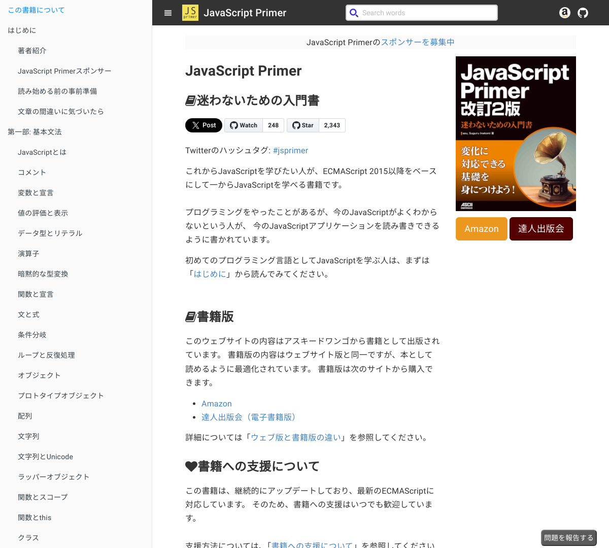Open the ウェブ版と書籍版の違い link
Viewport: 609px width, 548px height.
click(296, 437)
